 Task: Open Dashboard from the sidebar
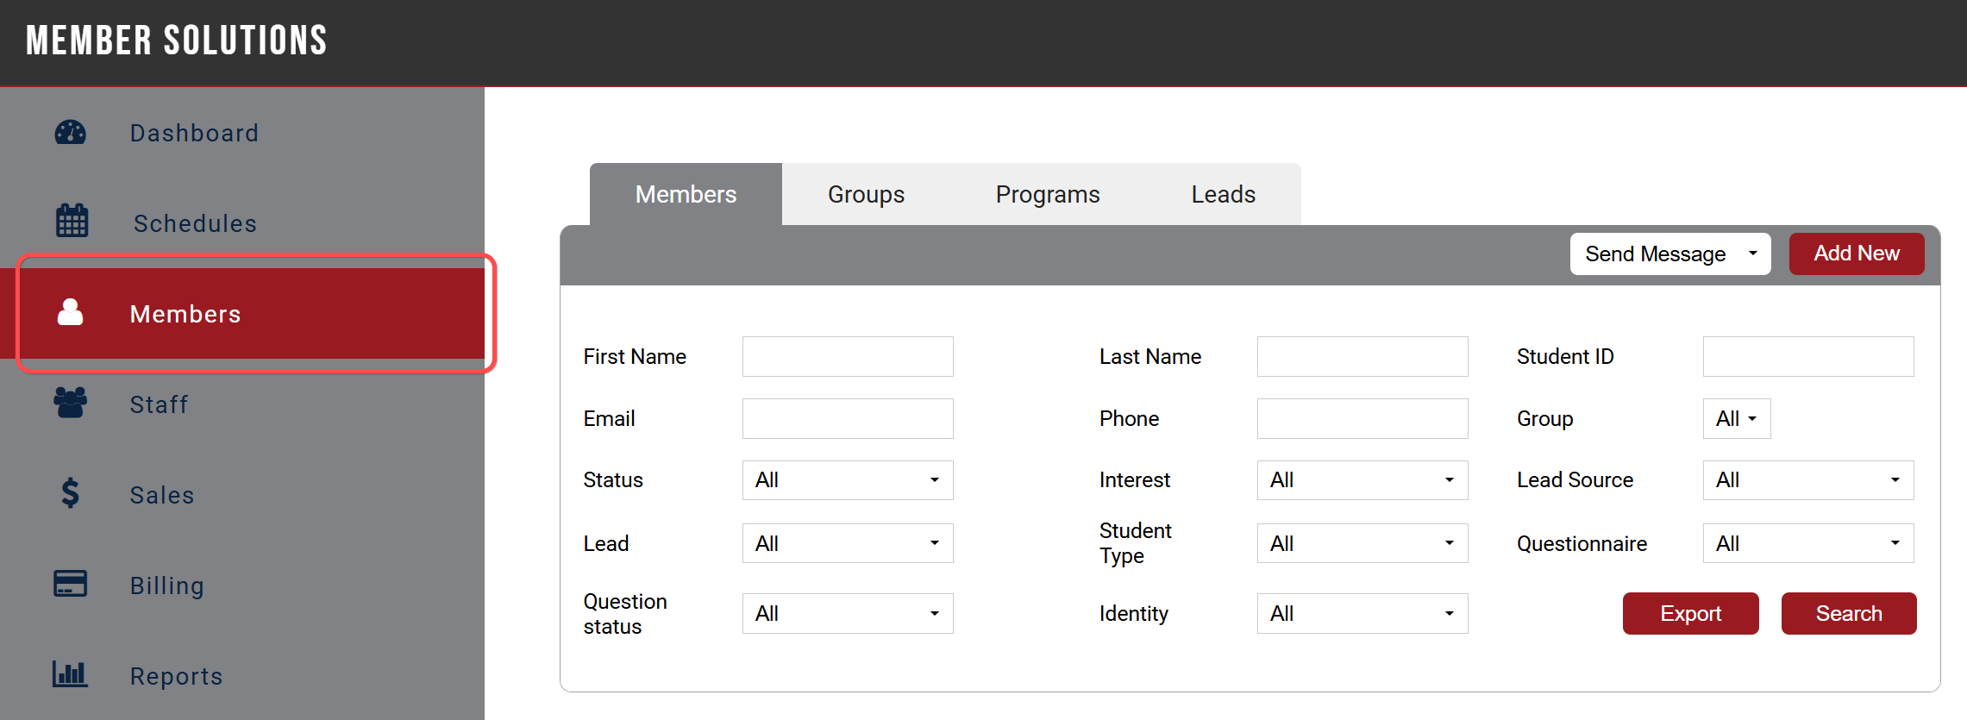click(242, 133)
